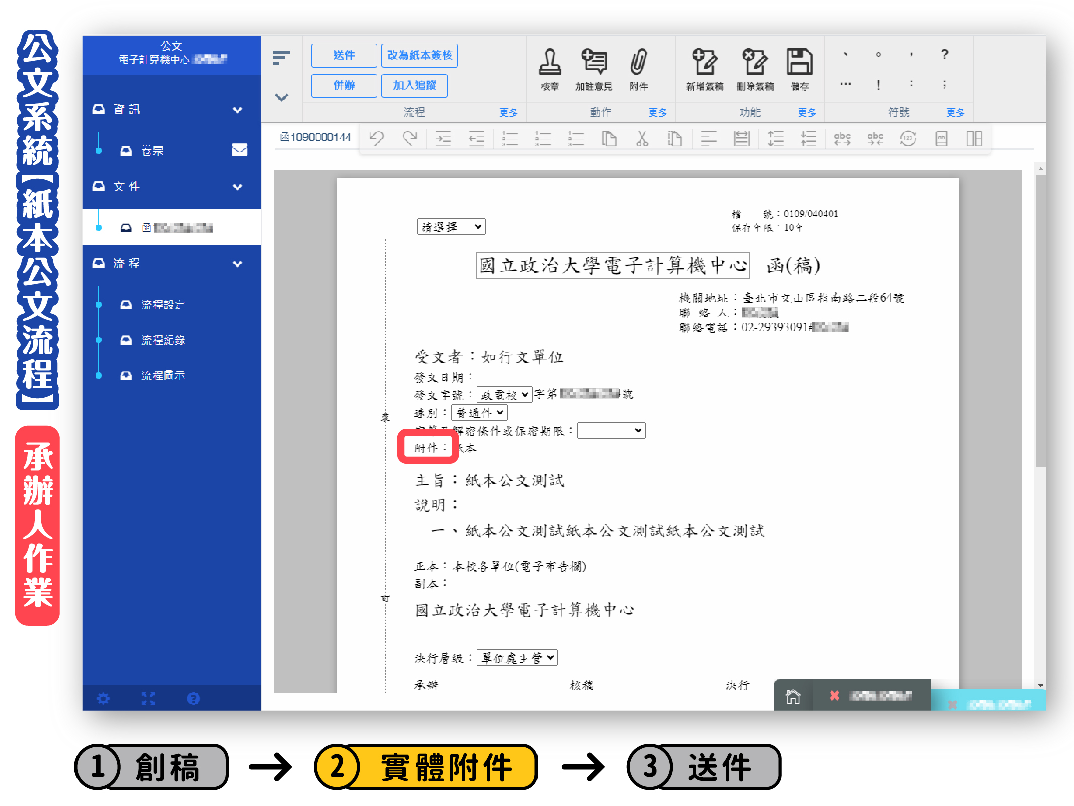Click the 併辦 button
The width and height of the screenshot is (1074, 806).
pos(344,86)
